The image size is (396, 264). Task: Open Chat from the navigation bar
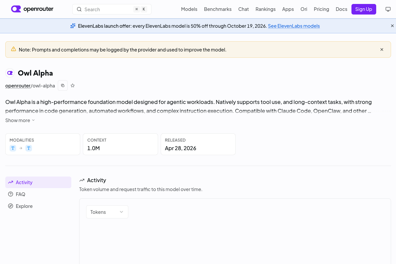click(x=244, y=9)
